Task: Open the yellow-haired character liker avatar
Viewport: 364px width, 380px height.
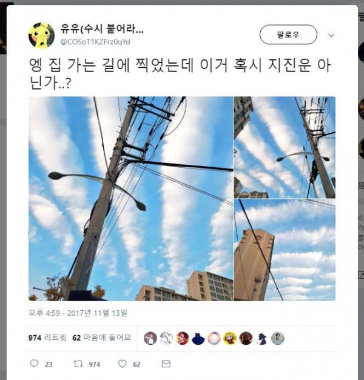Action: click(230, 338)
